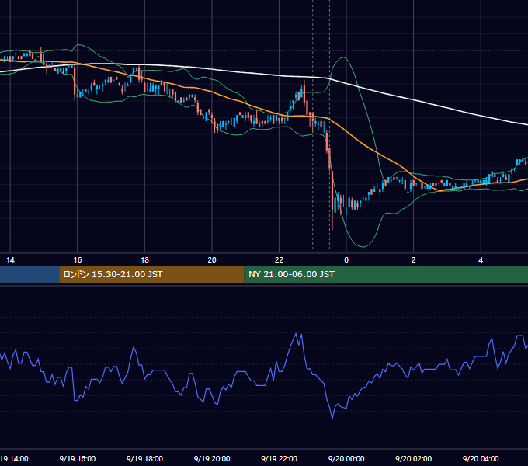
Task: Click the 9/19 22:00 time label
Action: [280, 458]
